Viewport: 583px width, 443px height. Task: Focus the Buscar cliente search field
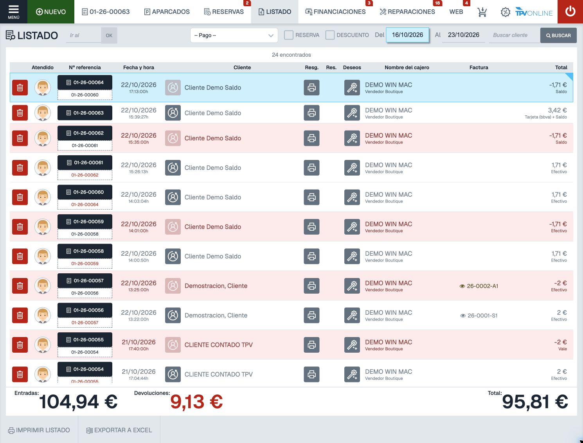click(514, 35)
